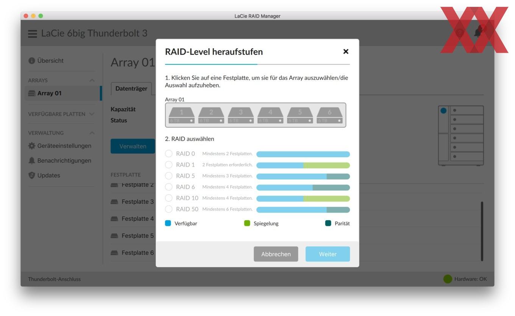Switch to the Datenträger tab
Image resolution: width=515 pixels, height=316 pixels.
[131, 88]
